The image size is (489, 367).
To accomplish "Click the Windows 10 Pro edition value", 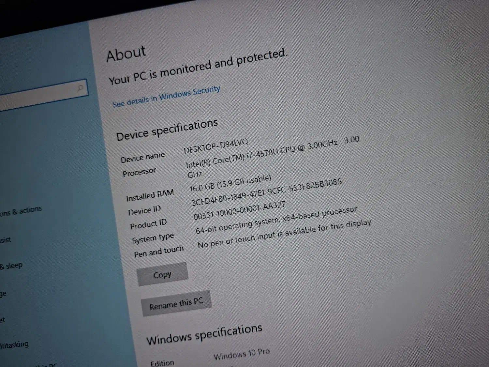I will 242,354.
